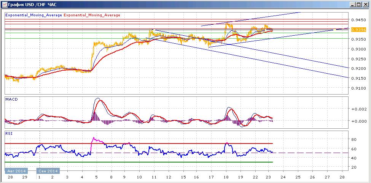The image size is (371, 183).
Task: Click date label 25 on time axis
Action: [x=298, y=177]
